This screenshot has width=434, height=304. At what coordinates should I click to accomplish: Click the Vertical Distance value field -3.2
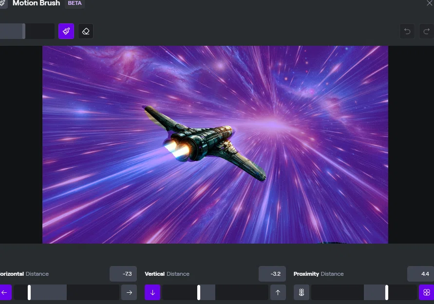tap(272, 274)
